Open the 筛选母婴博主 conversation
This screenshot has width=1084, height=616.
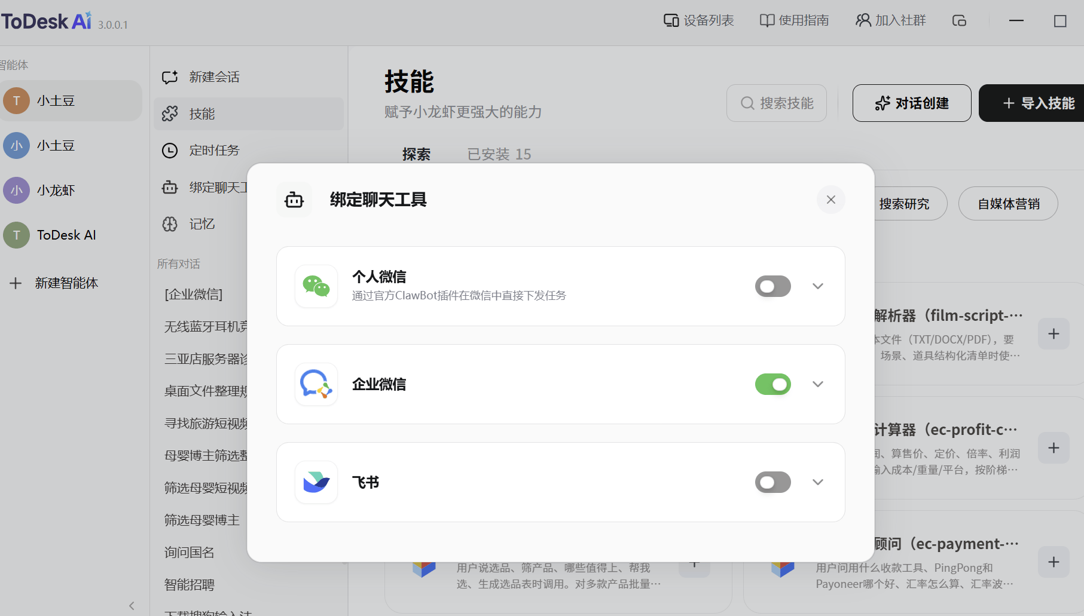tap(202, 520)
